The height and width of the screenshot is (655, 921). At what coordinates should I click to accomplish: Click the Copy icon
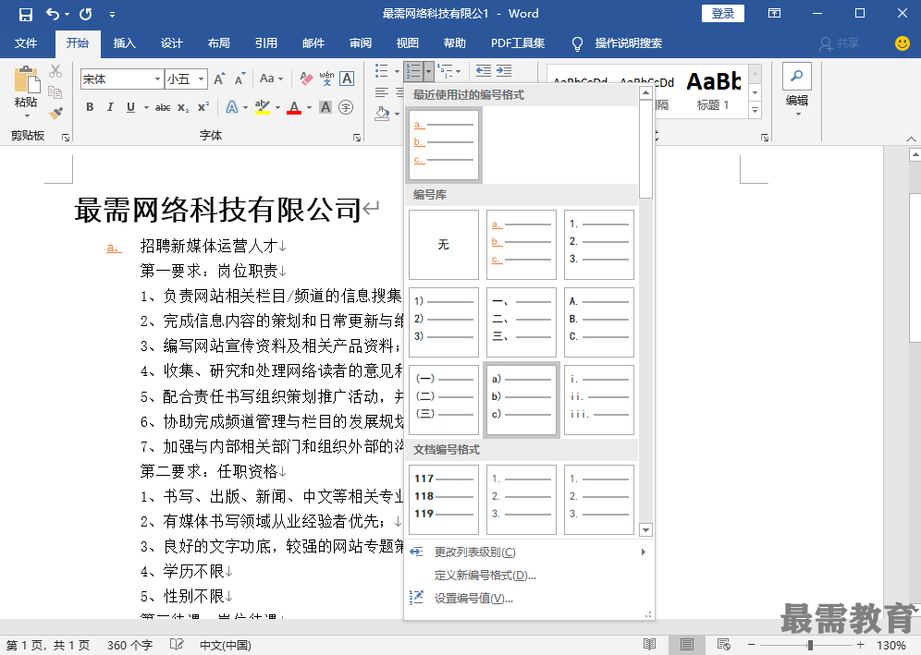coord(55,92)
